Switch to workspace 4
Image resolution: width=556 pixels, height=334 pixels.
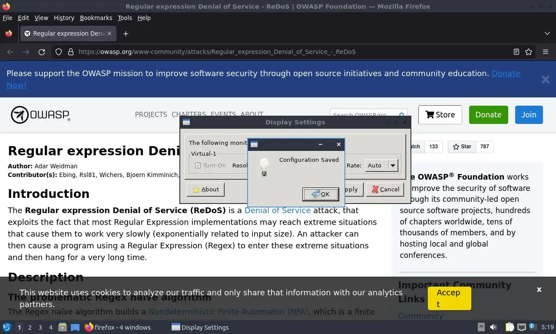coord(50,327)
